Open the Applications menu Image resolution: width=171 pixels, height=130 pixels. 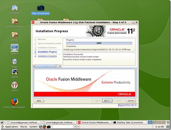pyautogui.click(x=12, y=127)
